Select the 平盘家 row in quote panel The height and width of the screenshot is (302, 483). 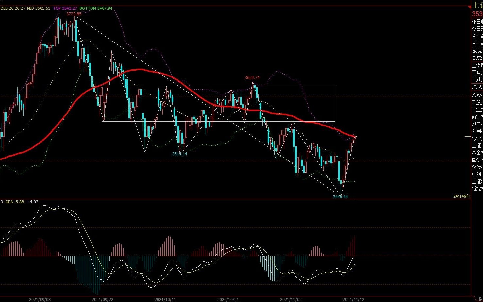[477, 73]
